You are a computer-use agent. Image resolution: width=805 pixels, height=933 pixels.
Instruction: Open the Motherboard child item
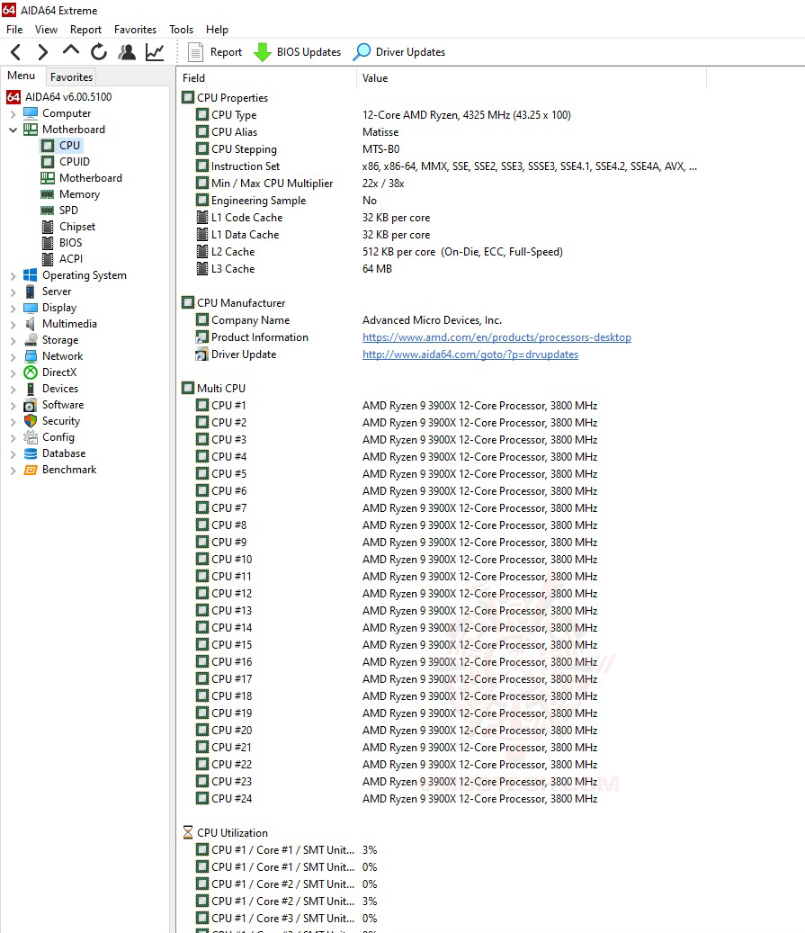click(x=82, y=178)
